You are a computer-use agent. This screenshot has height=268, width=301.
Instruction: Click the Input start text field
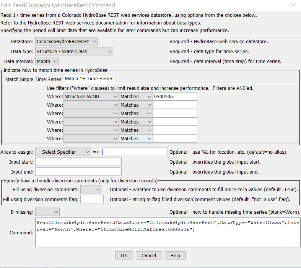pyautogui.click(x=78, y=162)
